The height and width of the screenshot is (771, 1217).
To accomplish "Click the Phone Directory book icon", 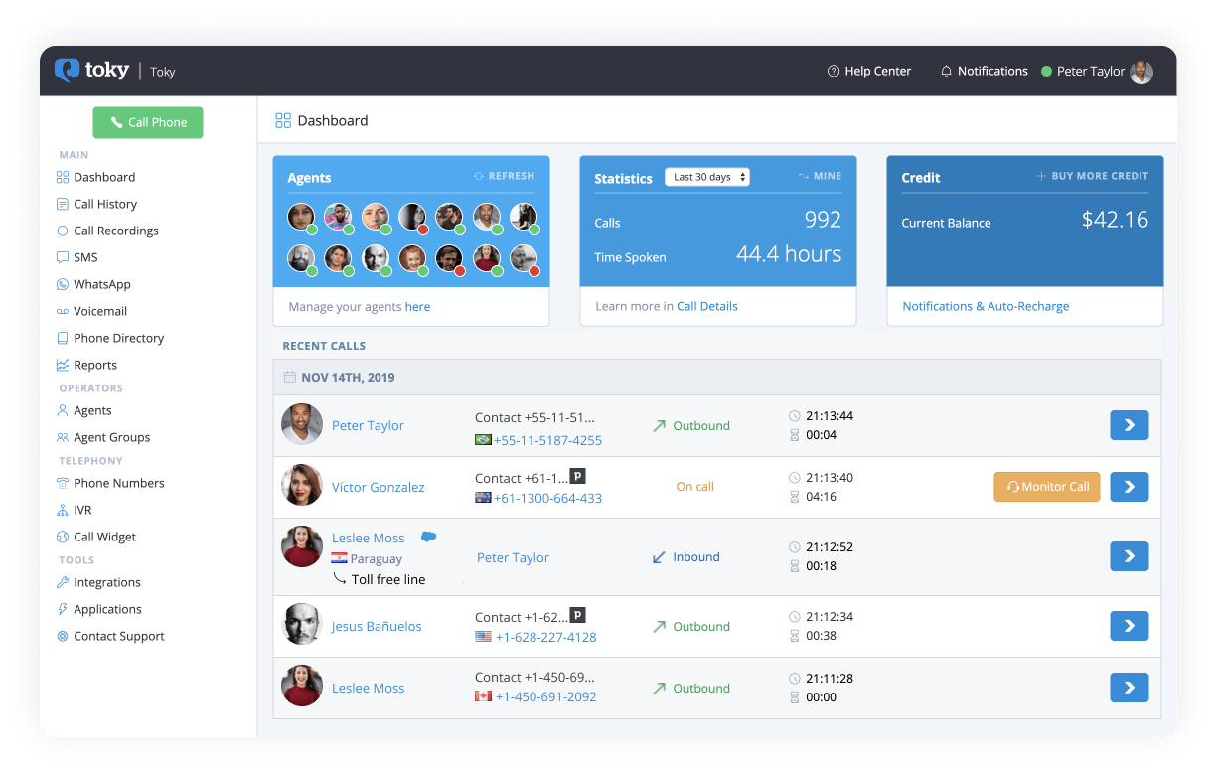I will [63, 338].
